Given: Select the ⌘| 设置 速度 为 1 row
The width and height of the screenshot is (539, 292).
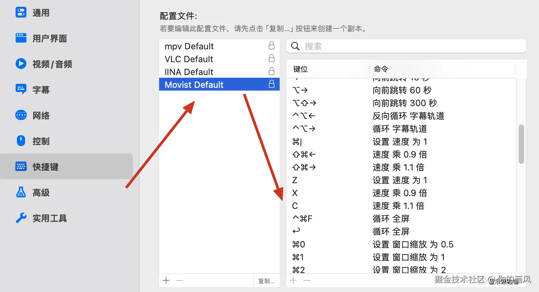Looking at the screenshot, I should click(x=401, y=142).
